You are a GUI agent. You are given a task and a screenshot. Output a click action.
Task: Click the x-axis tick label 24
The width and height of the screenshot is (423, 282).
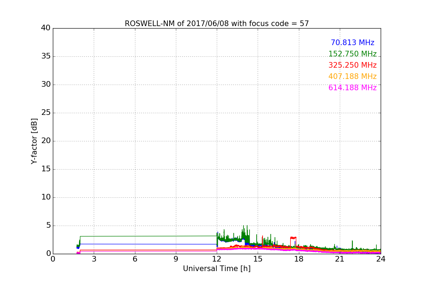pyautogui.click(x=381, y=259)
